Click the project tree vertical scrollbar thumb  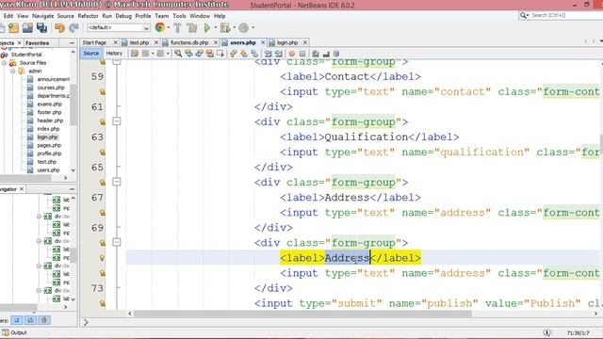[x=73, y=105]
